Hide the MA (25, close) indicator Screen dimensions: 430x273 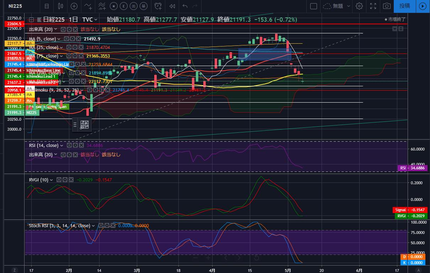click(68, 47)
